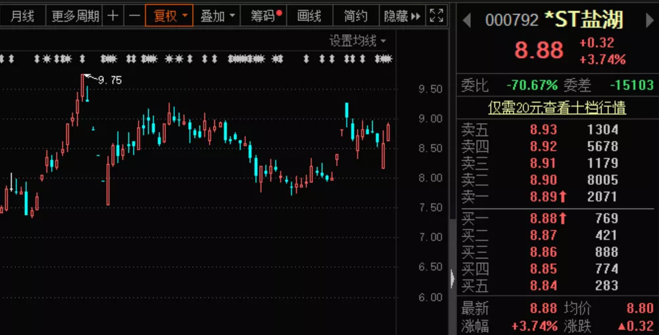The height and width of the screenshot is (335, 659).
Task: Enable the 画线 drawing tool
Action: 309,16
